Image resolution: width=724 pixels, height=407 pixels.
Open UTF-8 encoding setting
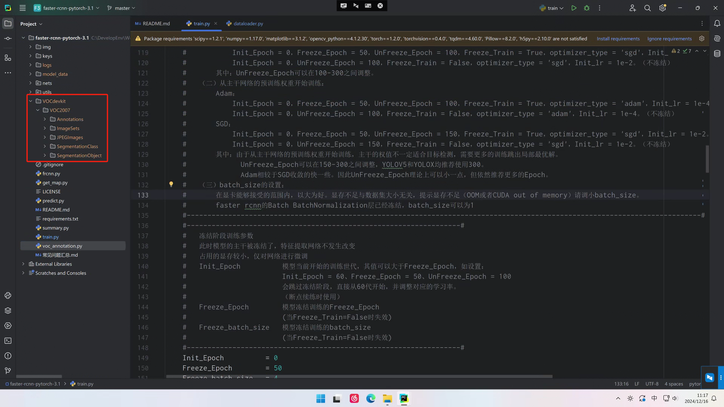(x=652, y=384)
